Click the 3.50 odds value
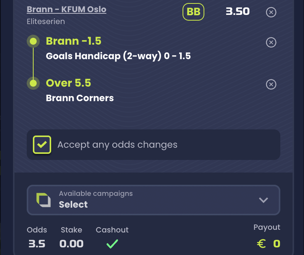 238,11
